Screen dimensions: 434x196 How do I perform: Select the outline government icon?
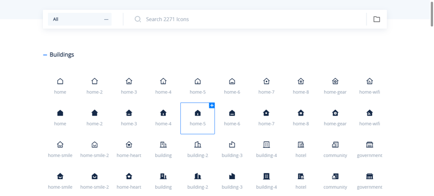[369, 144]
